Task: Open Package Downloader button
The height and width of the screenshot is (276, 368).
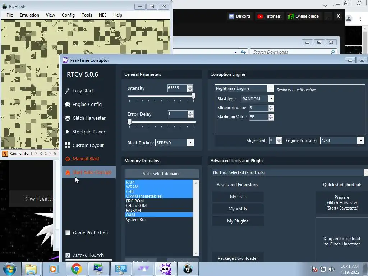Action: pyautogui.click(x=238, y=257)
